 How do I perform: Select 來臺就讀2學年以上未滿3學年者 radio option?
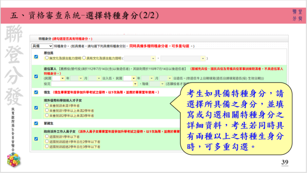click(46, 115)
